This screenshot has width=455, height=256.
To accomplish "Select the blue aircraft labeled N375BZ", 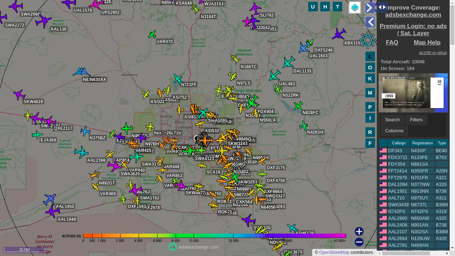I will (x=85, y=131).
